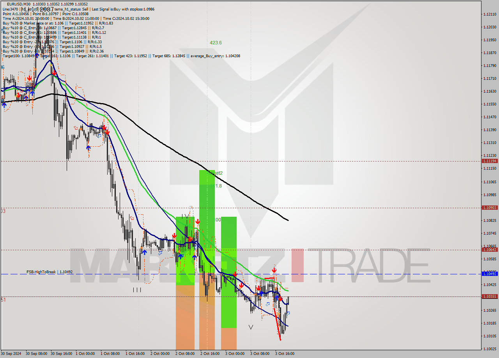
Task: Click the '2 Oct 08:00' time axis label
Action: point(185,354)
